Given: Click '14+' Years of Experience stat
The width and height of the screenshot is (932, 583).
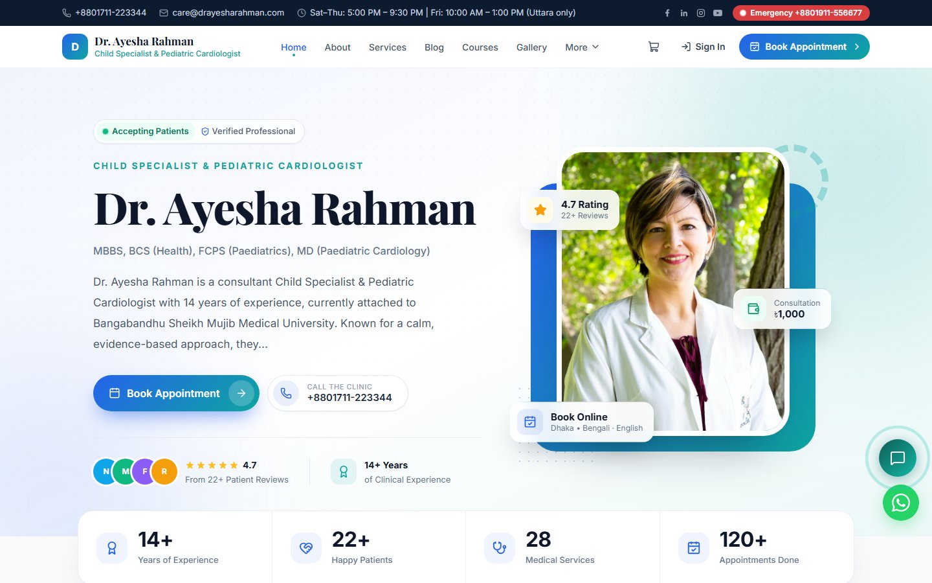Looking at the screenshot, I should coord(155,540).
